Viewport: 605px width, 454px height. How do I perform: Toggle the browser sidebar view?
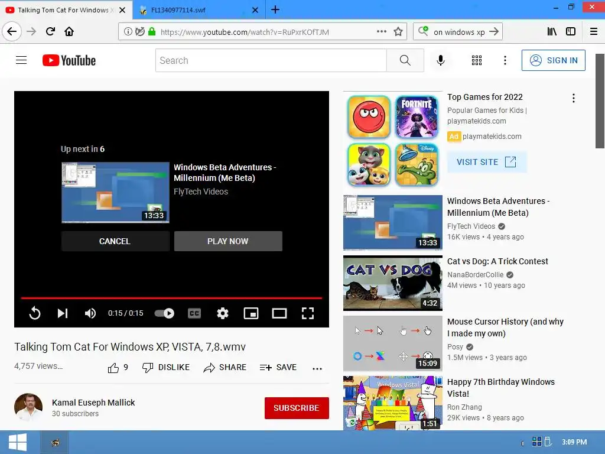point(571,32)
